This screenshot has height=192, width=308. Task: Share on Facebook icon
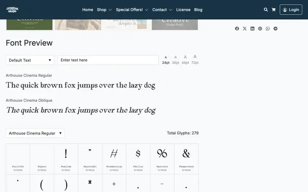point(237,29)
